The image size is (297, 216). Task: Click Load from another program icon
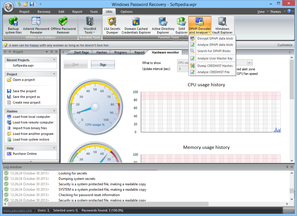[9, 134]
